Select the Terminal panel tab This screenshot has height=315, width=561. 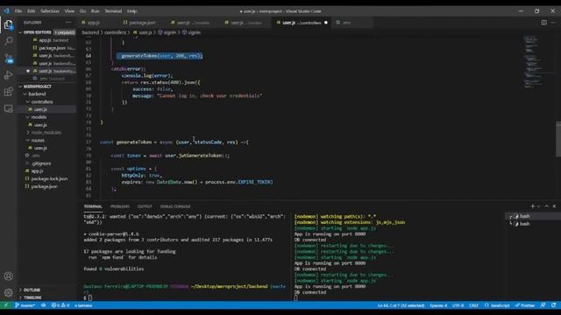(93, 206)
